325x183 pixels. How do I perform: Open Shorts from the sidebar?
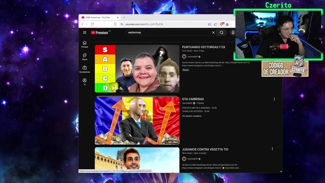point(85,57)
